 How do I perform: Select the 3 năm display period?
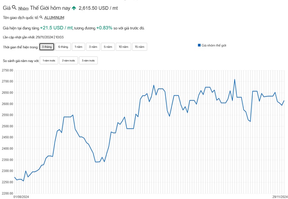pos(93,47)
